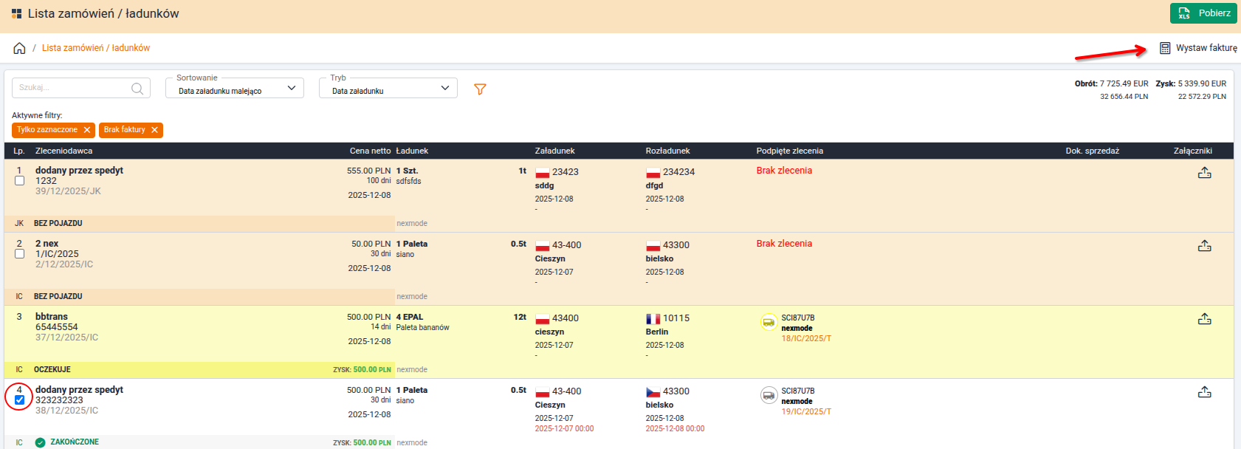Click upload attachment icon for order 1
The width and height of the screenshot is (1241, 449).
(1204, 173)
